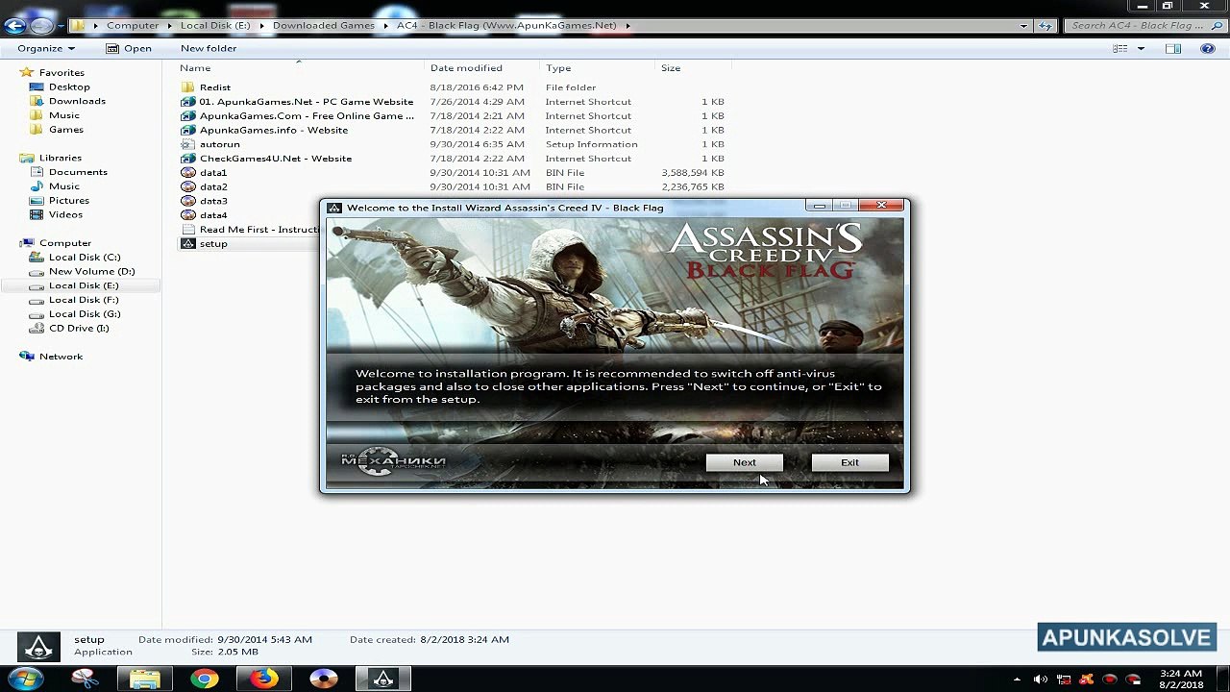Select 01. ApunkaGames.Net shortcut file

click(306, 102)
